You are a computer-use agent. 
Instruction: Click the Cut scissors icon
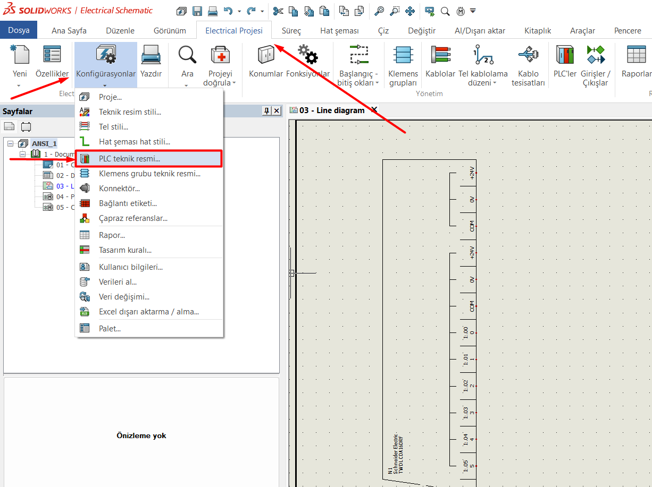(x=278, y=11)
